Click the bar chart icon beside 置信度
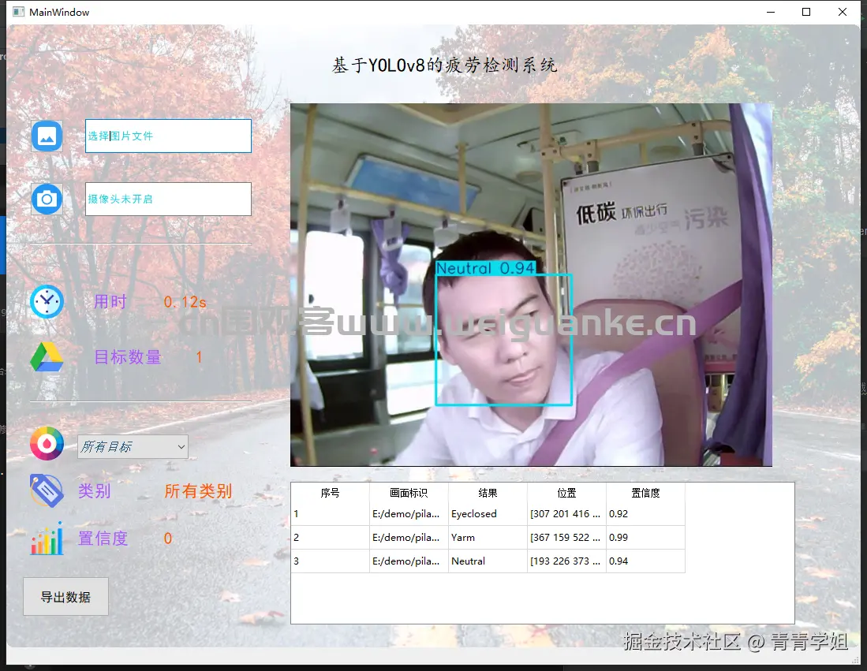867x671 pixels. coord(47,538)
